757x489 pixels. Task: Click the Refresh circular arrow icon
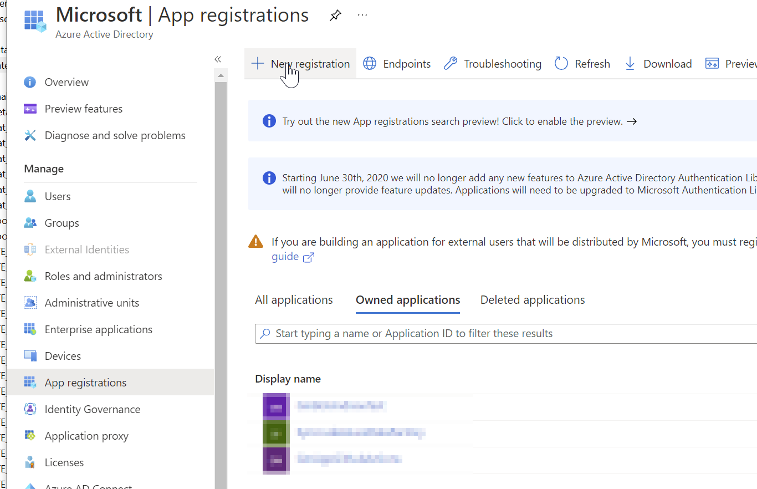(561, 64)
